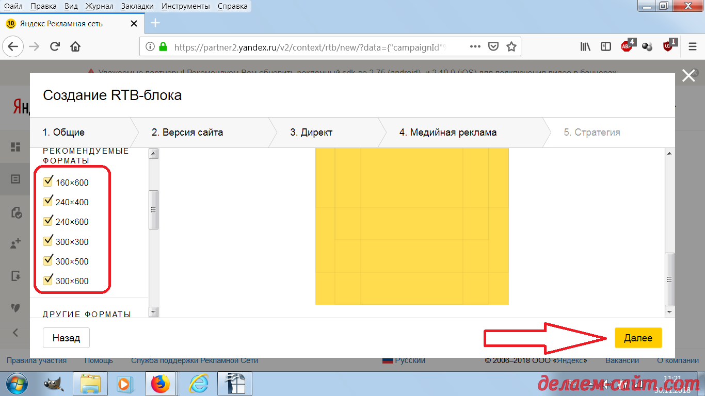Screen dimensions: 705x396
Task: Open the browser home page icon
Action: coord(75,46)
